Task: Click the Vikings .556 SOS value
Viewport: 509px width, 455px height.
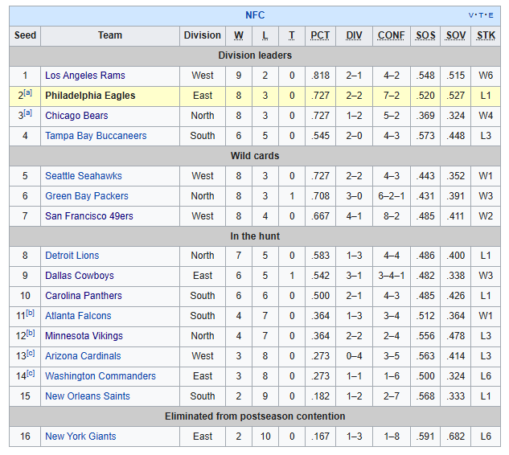Action: pos(425,336)
